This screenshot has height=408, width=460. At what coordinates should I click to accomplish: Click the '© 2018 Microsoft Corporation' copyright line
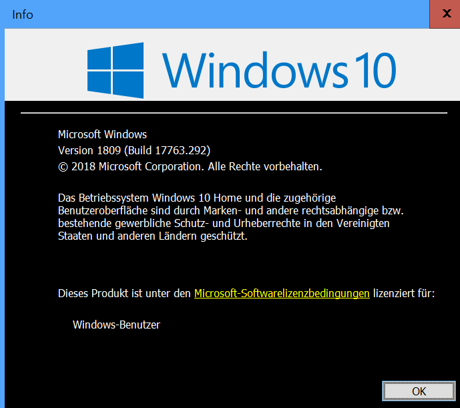[190, 166]
